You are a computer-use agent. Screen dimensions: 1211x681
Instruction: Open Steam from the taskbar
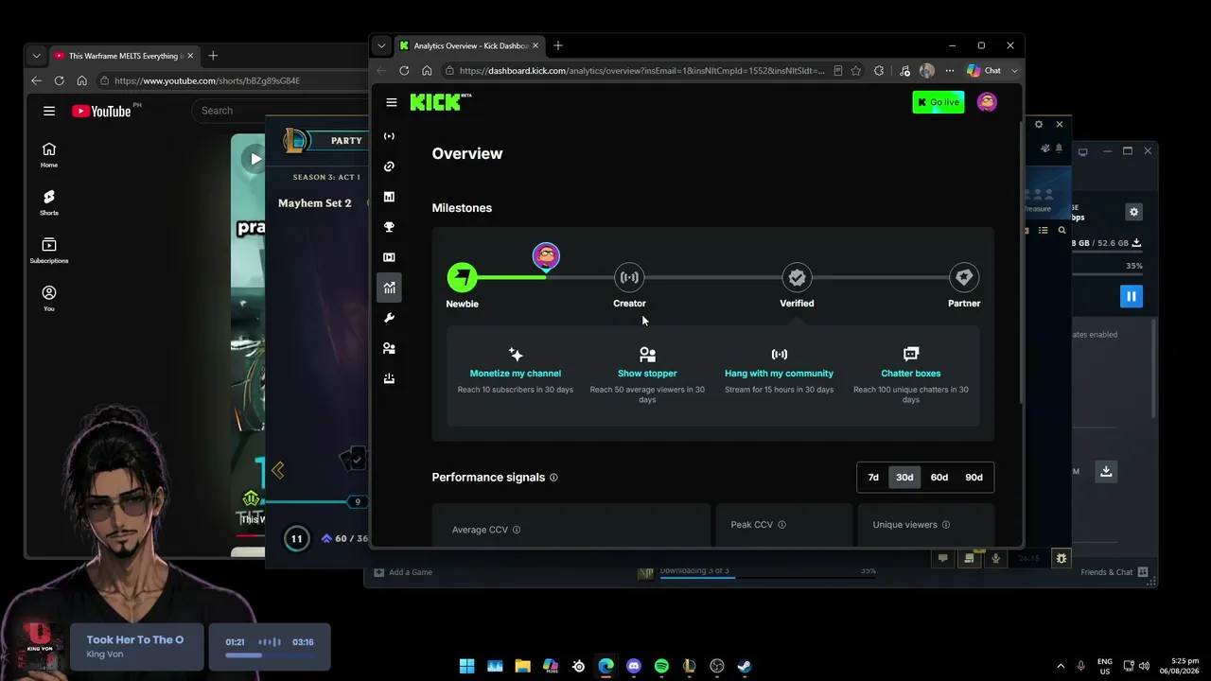point(745,666)
